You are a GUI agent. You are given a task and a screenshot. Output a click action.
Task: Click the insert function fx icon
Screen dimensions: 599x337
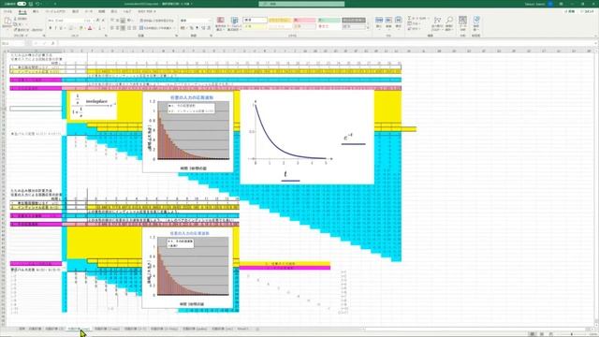point(52,43)
